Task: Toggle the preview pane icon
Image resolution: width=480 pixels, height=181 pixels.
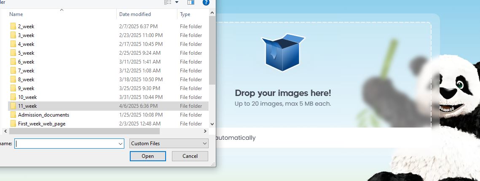Action: point(191,3)
